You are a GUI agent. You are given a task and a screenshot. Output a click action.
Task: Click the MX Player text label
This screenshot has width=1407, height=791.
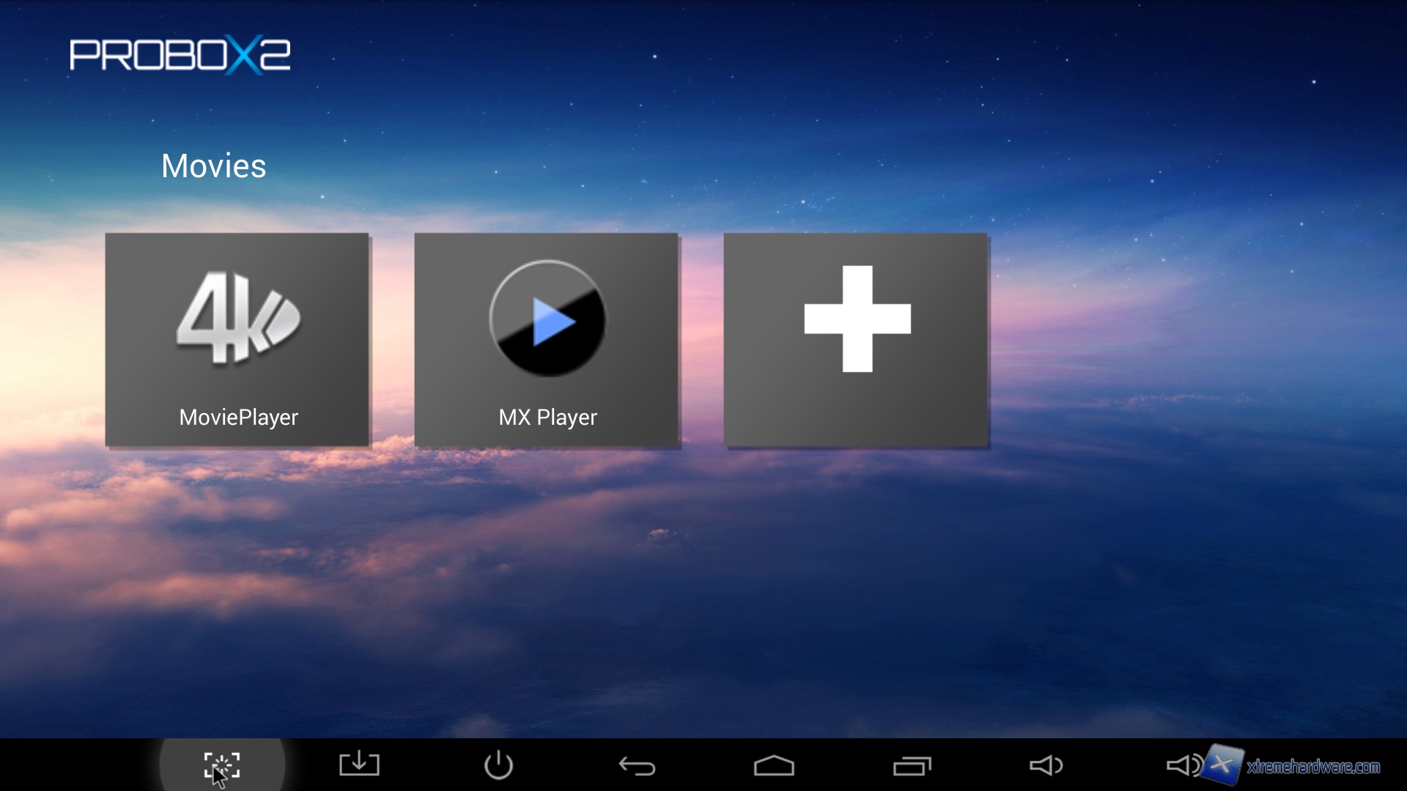click(547, 417)
